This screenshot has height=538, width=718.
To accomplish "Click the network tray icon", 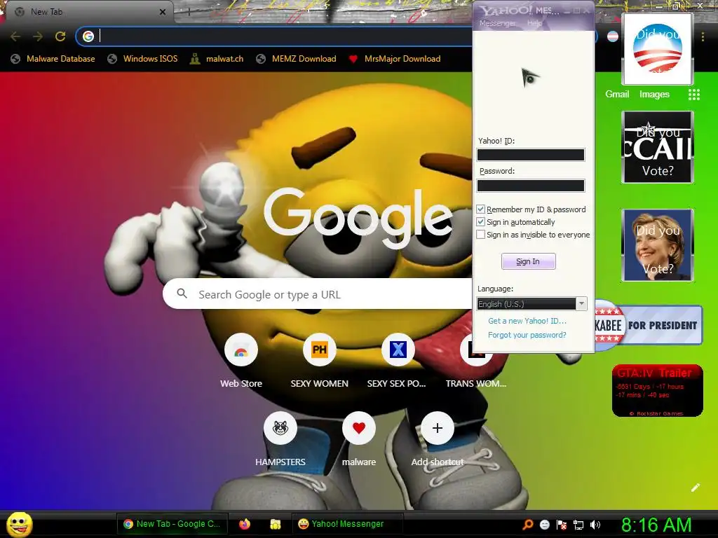I will pyautogui.click(x=578, y=525).
